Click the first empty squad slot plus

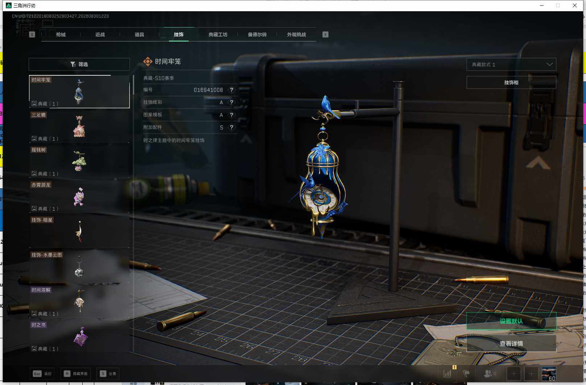(514, 373)
